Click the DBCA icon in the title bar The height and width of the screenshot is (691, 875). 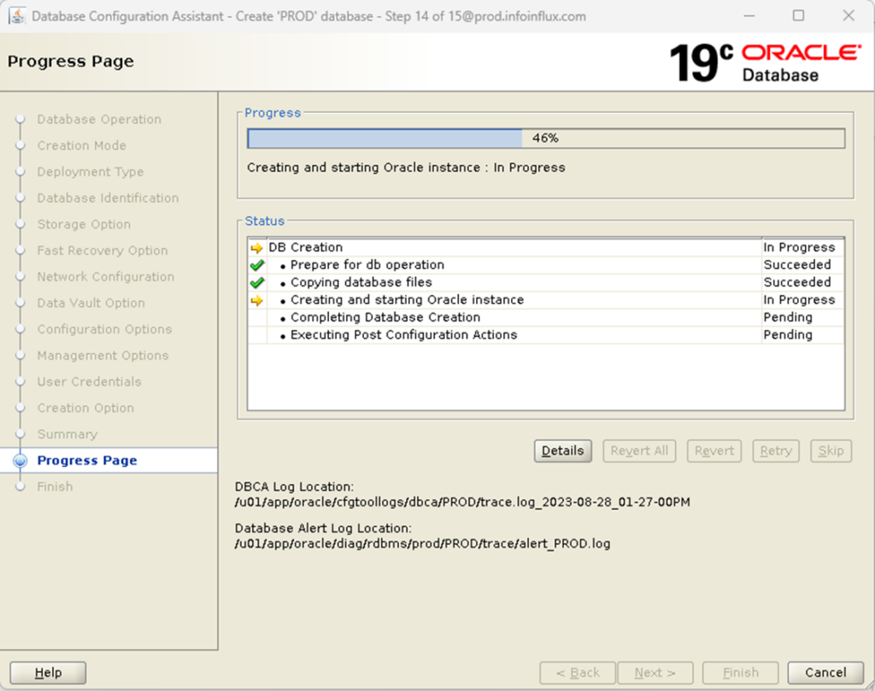click(17, 15)
